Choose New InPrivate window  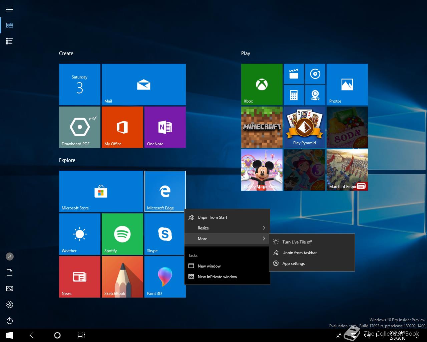pos(217,277)
